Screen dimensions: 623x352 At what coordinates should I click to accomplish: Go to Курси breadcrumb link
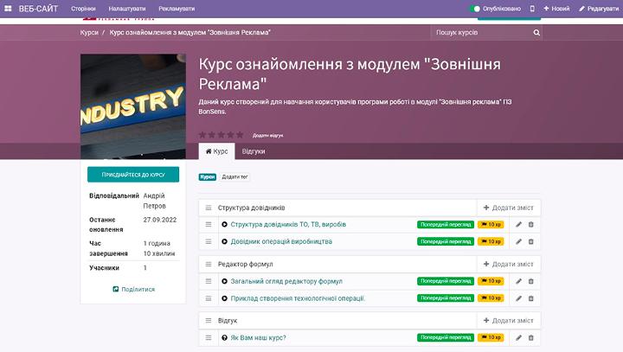point(89,33)
